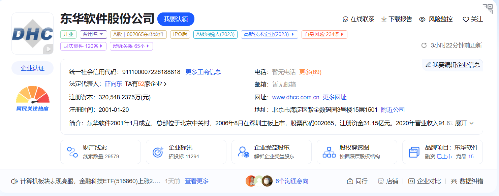Expand the 司法案件 120条 tag
499x196 pixels.
tap(83, 46)
